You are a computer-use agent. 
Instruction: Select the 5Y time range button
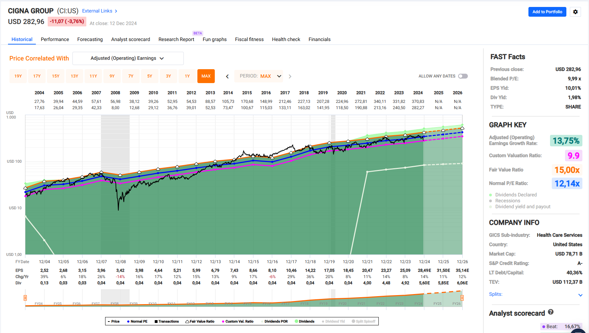(x=150, y=76)
